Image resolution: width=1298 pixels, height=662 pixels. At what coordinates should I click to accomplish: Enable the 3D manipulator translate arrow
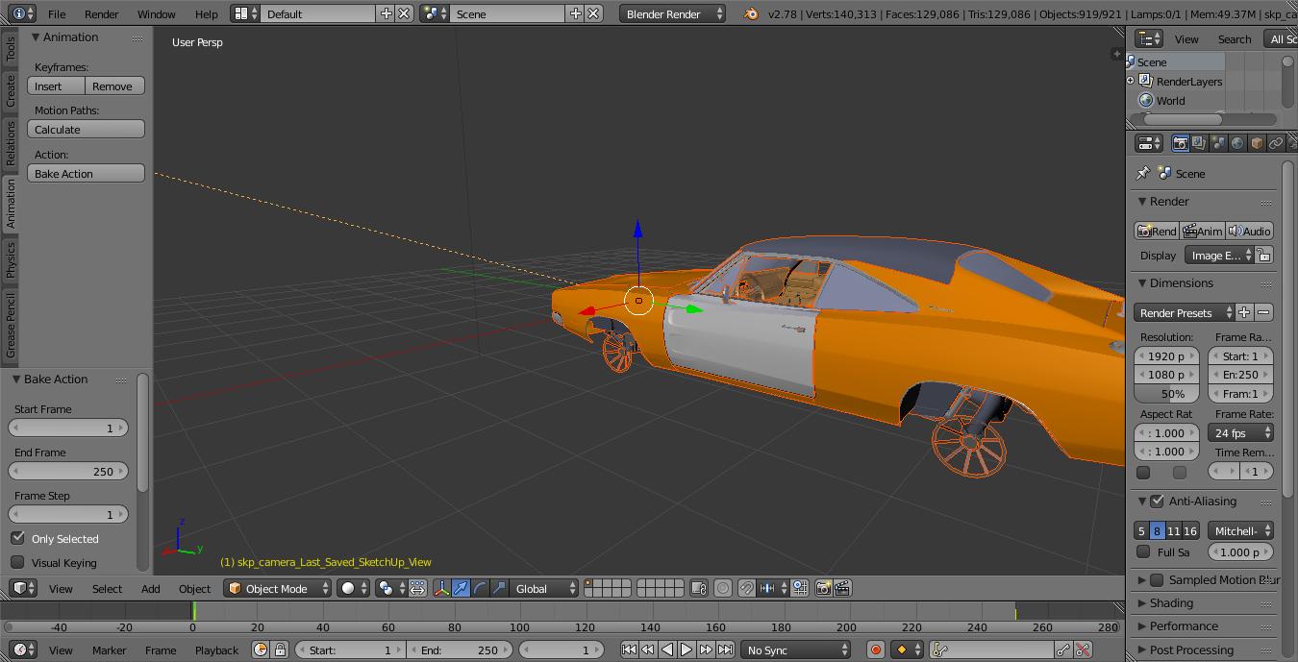coord(461,588)
